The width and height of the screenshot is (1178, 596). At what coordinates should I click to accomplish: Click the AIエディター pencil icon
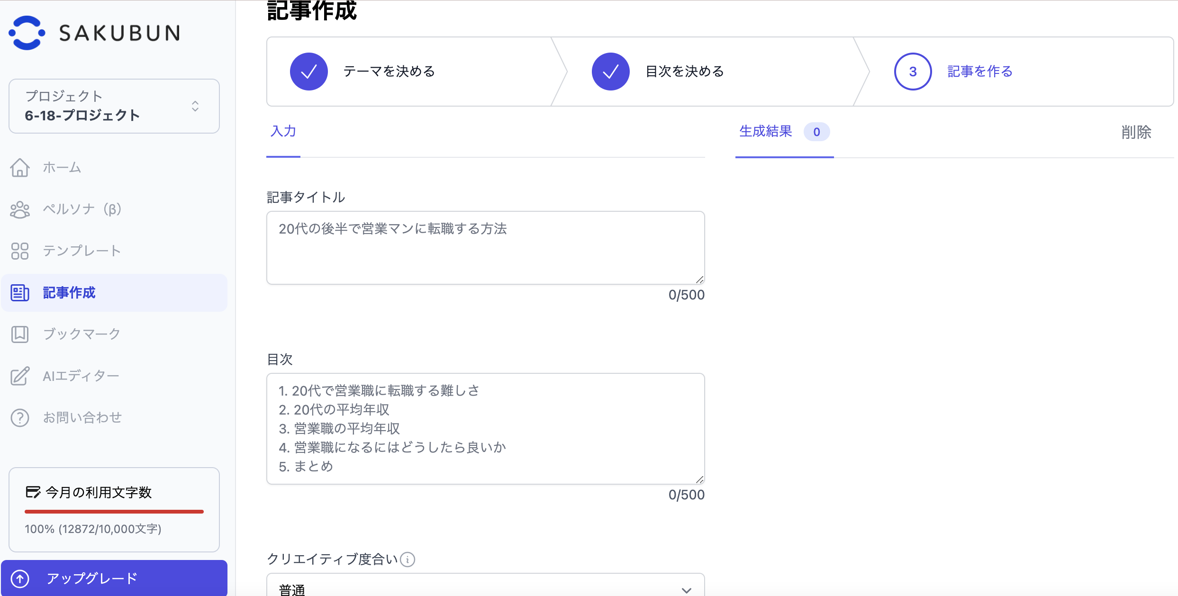[x=20, y=376]
